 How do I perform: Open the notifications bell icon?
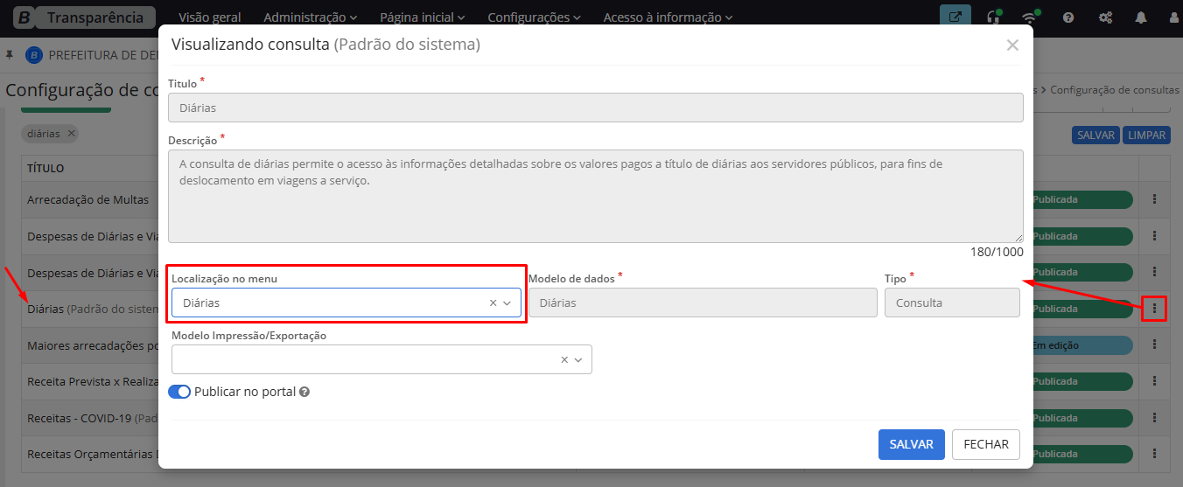pyautogui.click(x=1141, y=17)
